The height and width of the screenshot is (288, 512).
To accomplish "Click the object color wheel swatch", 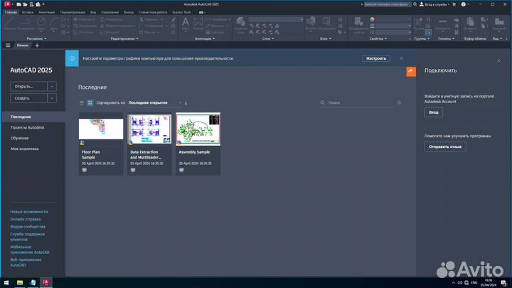I will [372, 20].
